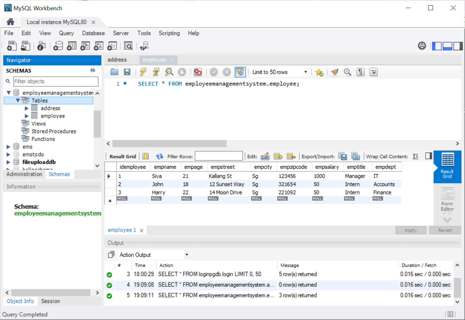
Task: Toggle wrap cell content in result grid
Action: coord(415,156)
